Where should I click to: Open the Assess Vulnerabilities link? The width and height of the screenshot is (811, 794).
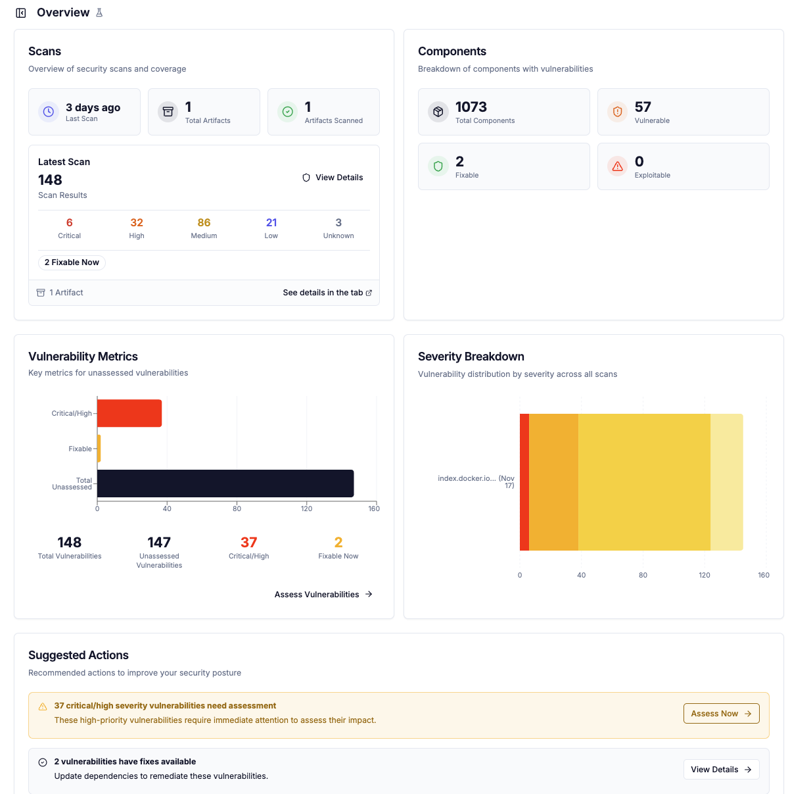coord(323,594)
